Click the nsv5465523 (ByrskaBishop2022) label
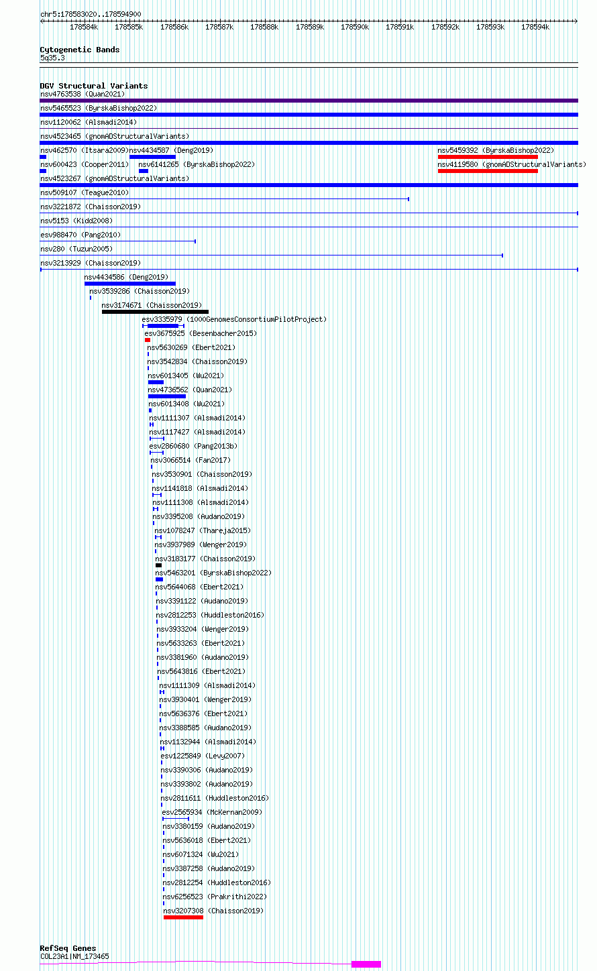This screenshot has width=597, height=971. (x=99, y=108)
